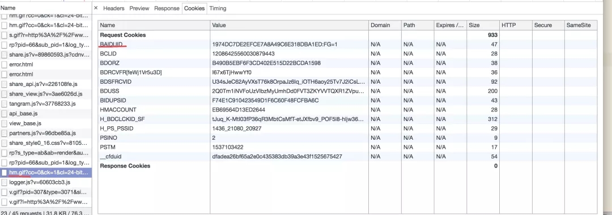Click the Name header of request list
612x215 pixels.
pos(46,8)
